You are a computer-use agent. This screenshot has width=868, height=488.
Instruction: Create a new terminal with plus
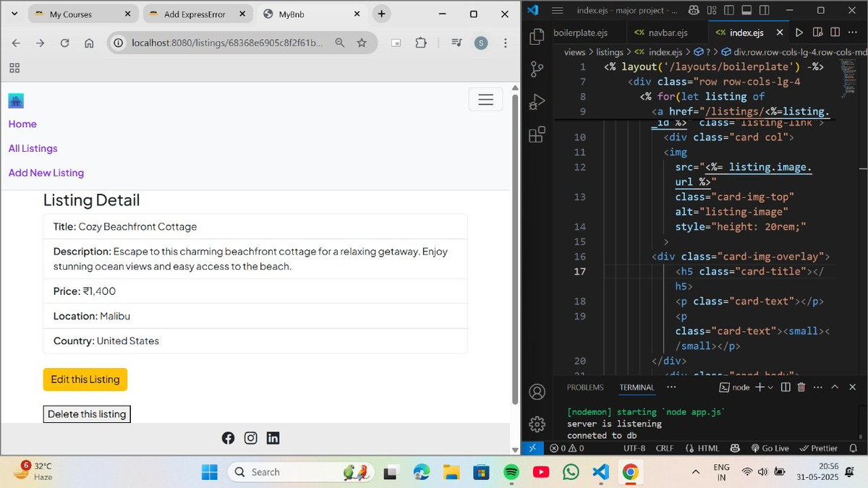click(759, 388)
